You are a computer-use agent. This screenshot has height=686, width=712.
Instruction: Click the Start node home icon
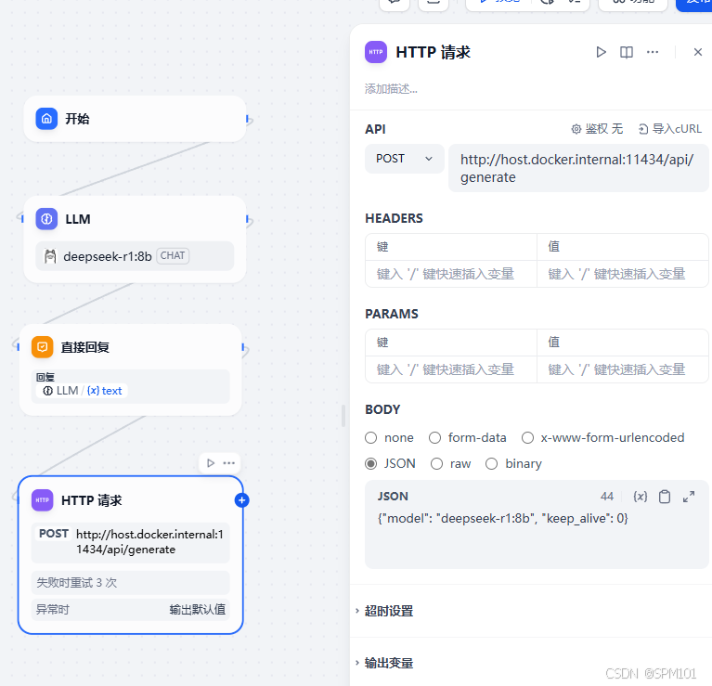46,119
